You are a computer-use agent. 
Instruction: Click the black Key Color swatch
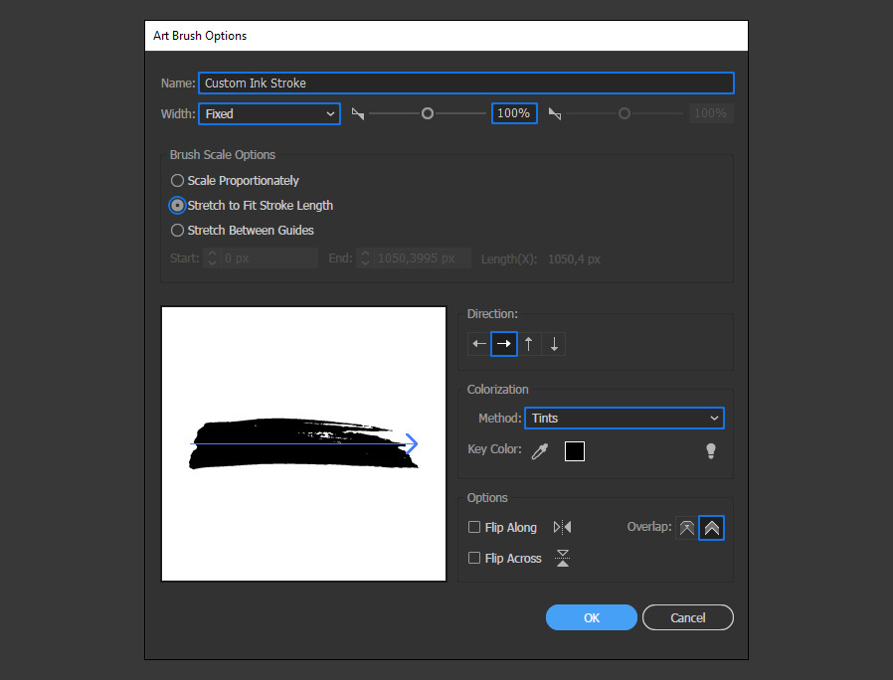pos(575,451)
